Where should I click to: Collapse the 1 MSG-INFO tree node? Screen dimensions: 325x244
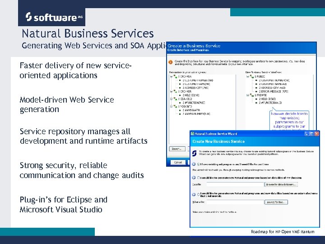click(x=171, y=106)
